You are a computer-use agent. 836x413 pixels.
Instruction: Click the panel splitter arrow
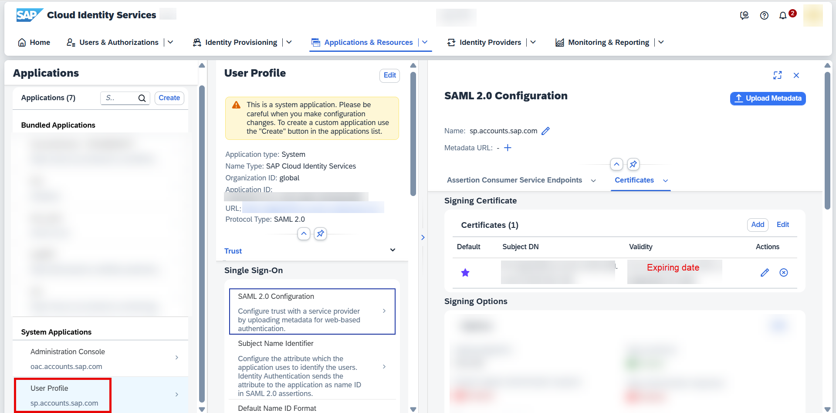(423, 237)
